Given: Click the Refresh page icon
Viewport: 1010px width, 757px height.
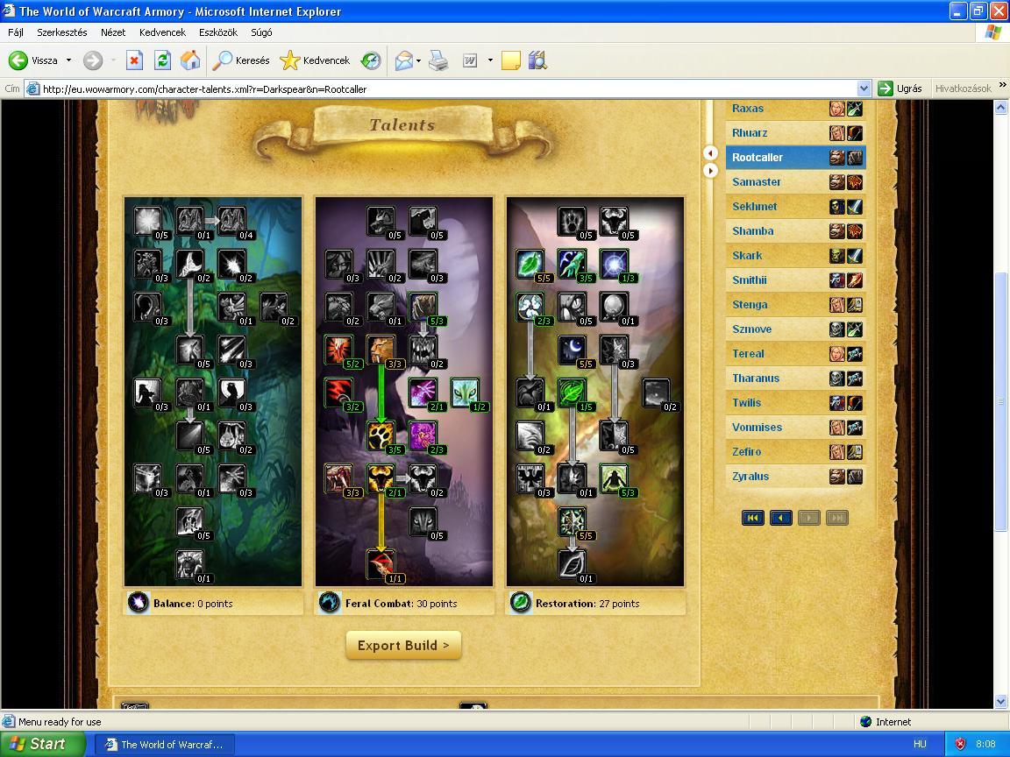Looking at the screenshot, I should click(162, 60).
